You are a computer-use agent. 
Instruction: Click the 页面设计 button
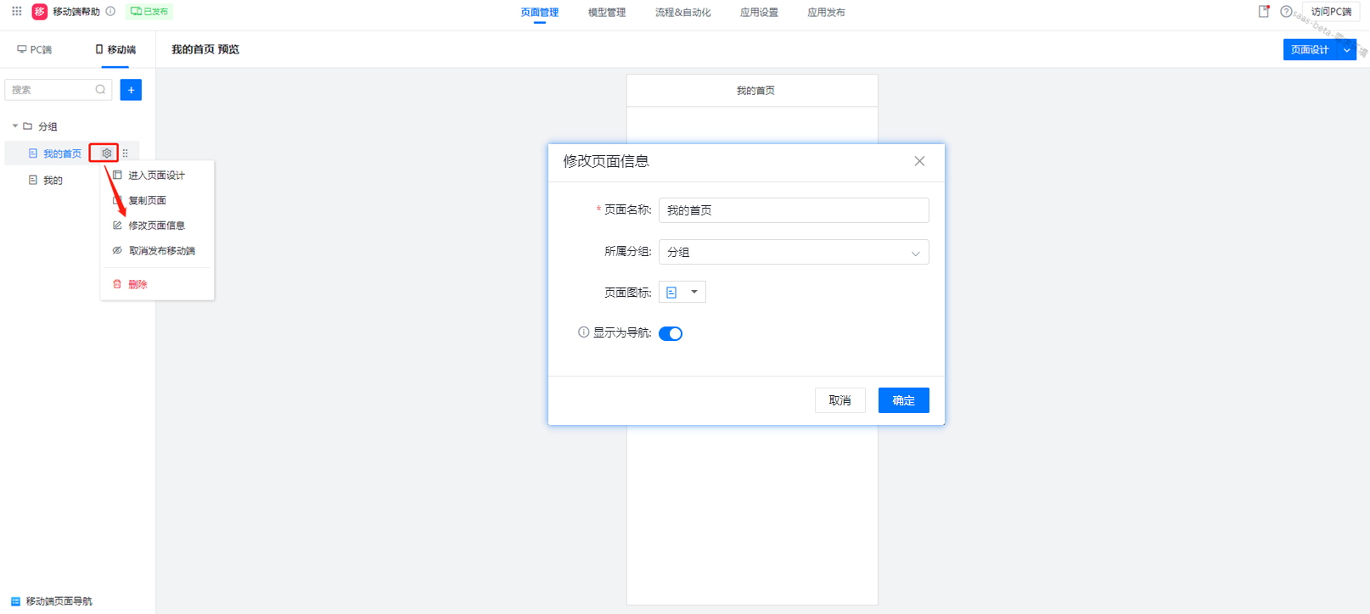[1310, 50]
